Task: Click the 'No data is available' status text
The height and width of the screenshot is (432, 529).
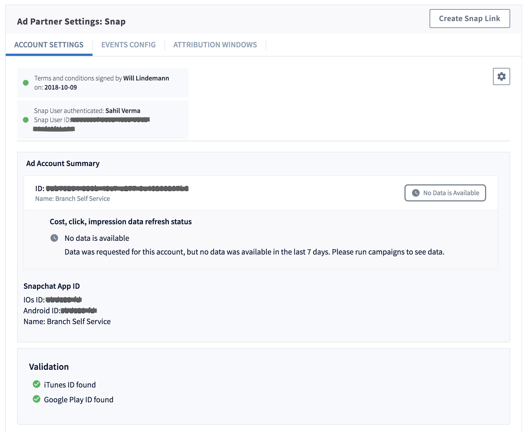Action: [97, 238]
